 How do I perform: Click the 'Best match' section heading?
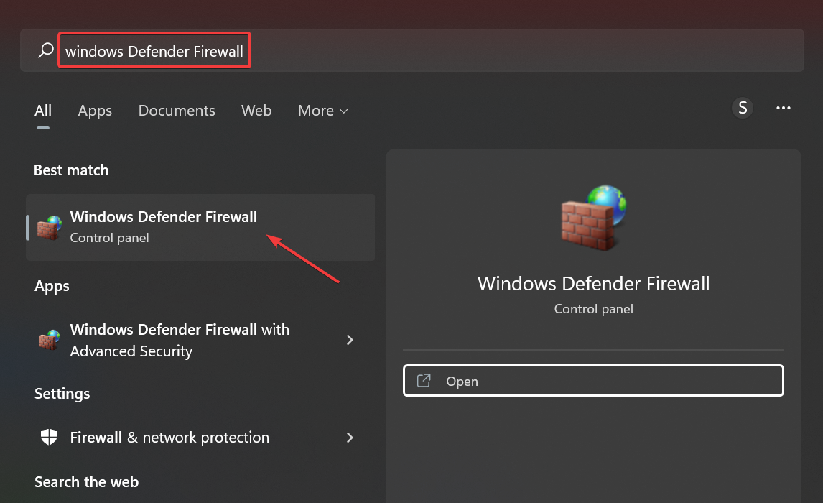(71, 170)
